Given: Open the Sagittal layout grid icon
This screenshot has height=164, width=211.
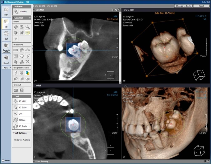Looking at the screenshot, I should point(113,10).
